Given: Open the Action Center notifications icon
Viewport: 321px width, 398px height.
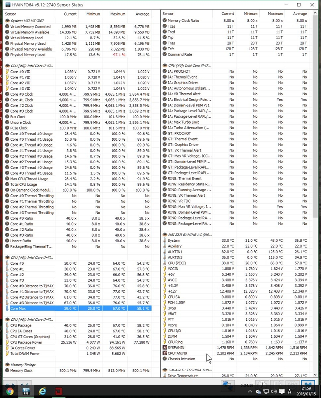Looking at the screenshot, I should click(282, 391).
